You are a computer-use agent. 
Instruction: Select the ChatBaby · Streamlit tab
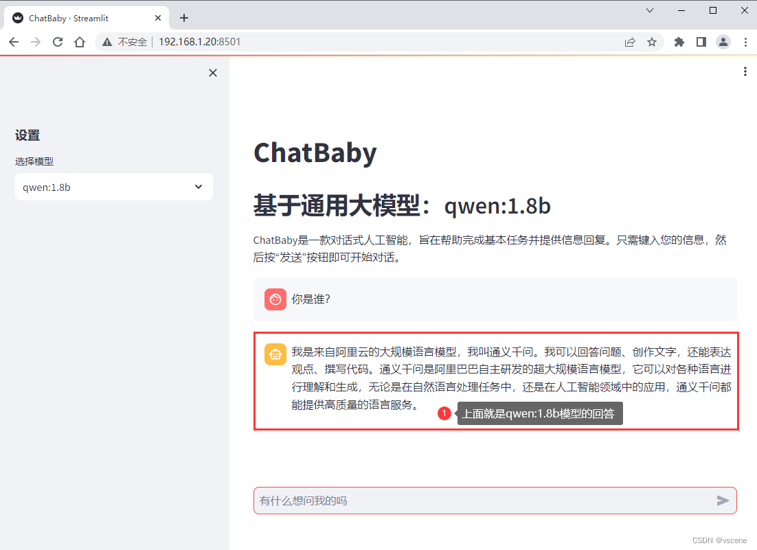tap(87, 19)
